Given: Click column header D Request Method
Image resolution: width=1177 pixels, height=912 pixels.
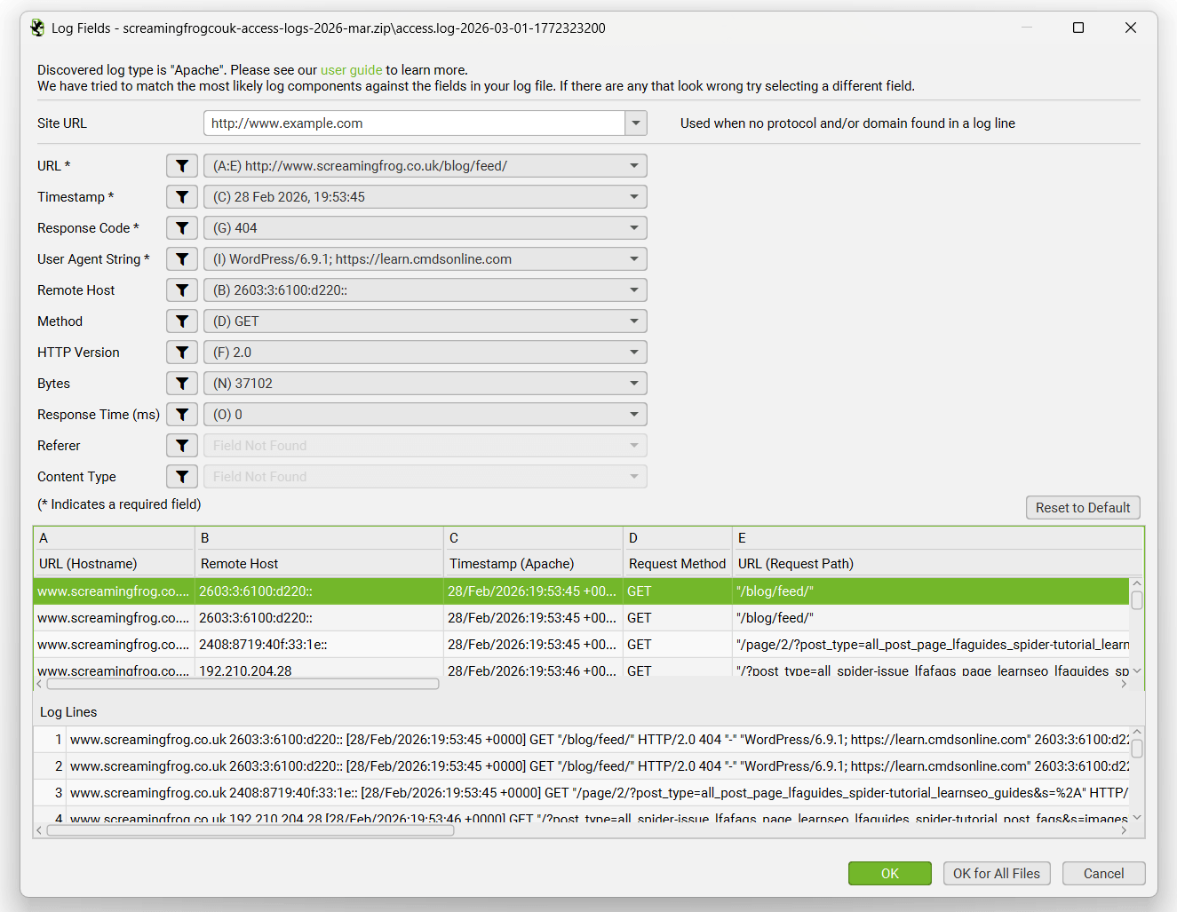Looking at the screenshot, I should pos(678,551).
